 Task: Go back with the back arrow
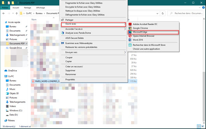(x=3, y=13)
